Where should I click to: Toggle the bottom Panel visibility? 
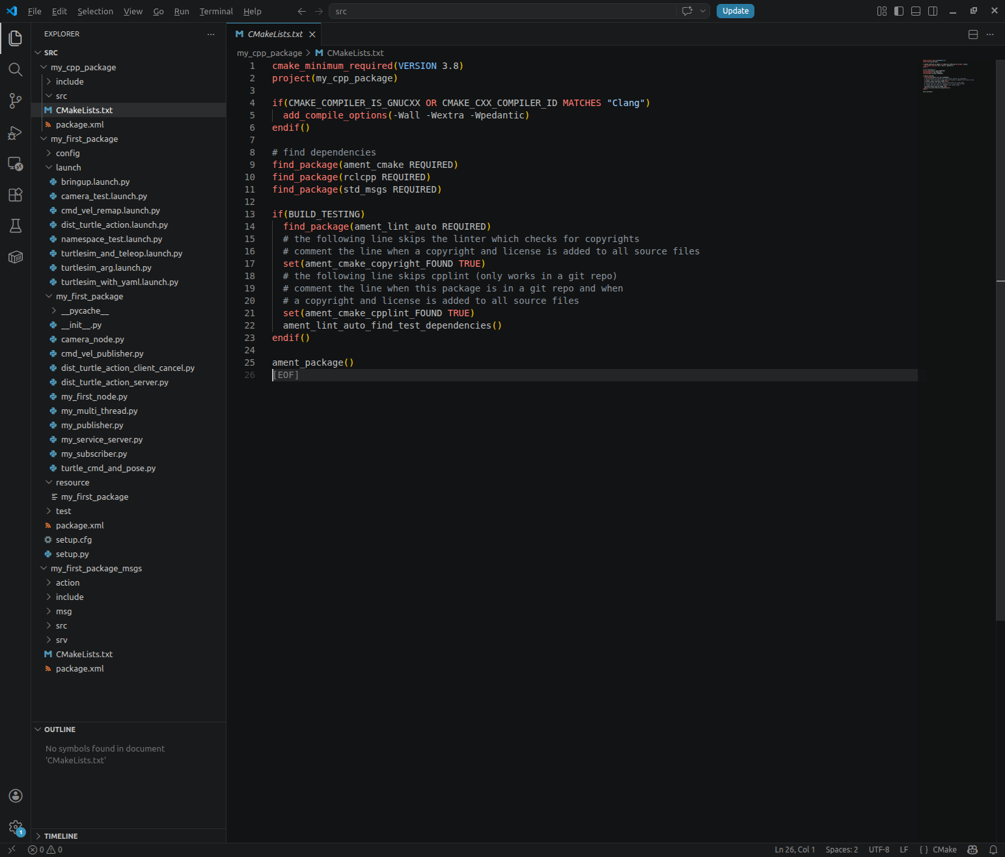(x=916, y=11)
